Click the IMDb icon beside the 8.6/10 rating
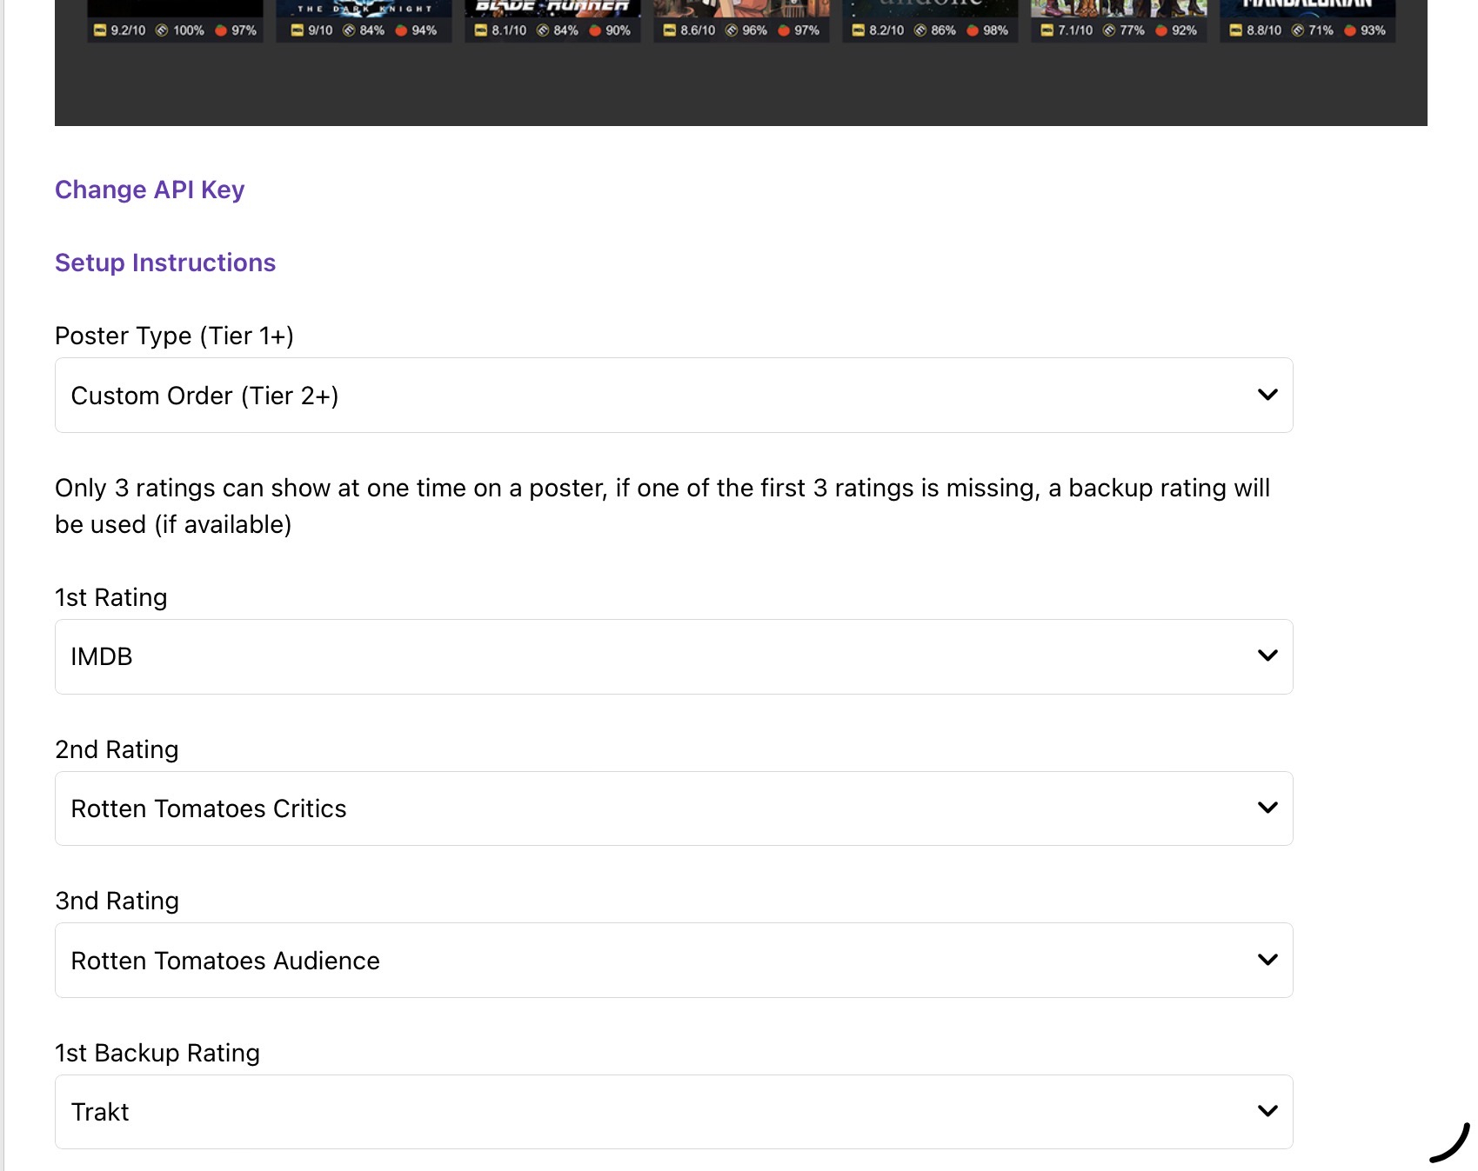 tap(670, 30)
